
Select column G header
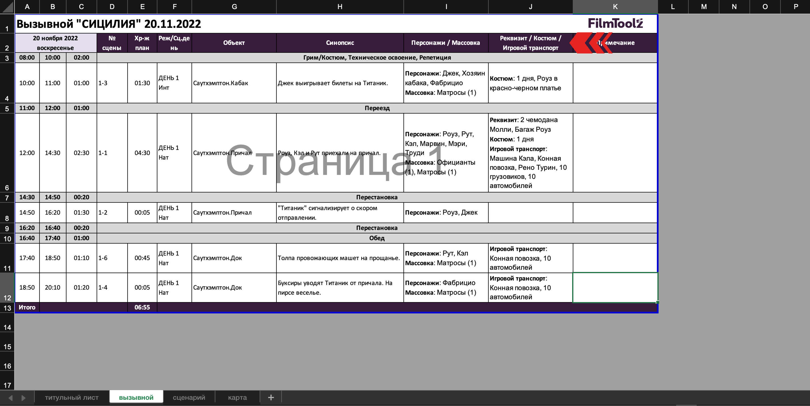(234, 7)
